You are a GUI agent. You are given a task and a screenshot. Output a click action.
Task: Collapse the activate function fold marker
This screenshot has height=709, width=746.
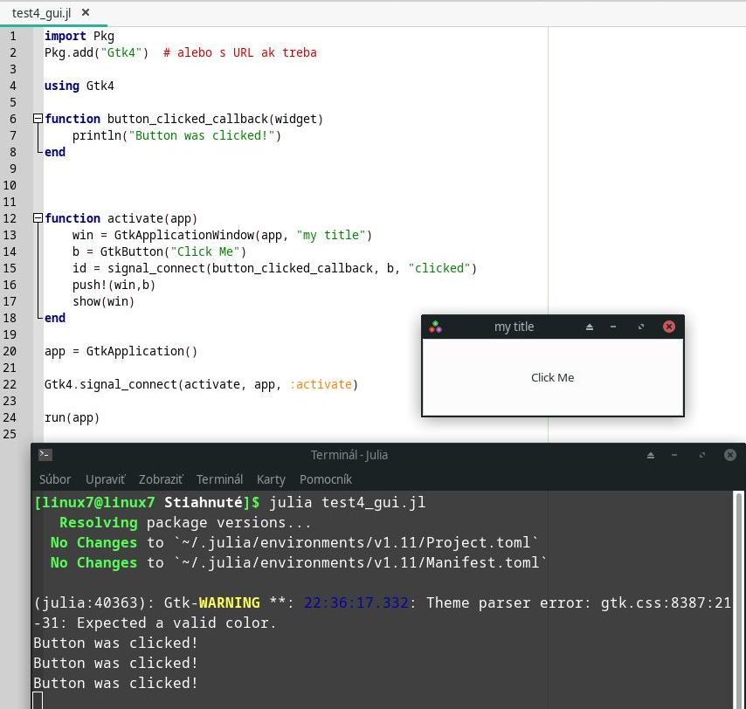pyautogui.click(x=38, y=218)
